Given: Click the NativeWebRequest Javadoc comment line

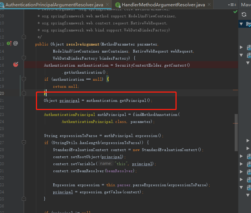Looking at the screenshot, I should [x=103, y=23].
